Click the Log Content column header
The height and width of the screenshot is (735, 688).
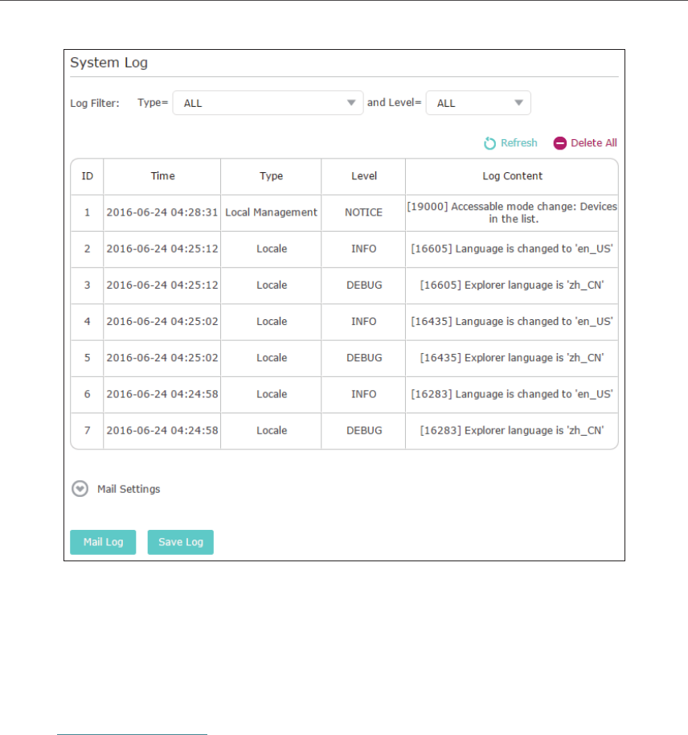(x=512, y=176)
